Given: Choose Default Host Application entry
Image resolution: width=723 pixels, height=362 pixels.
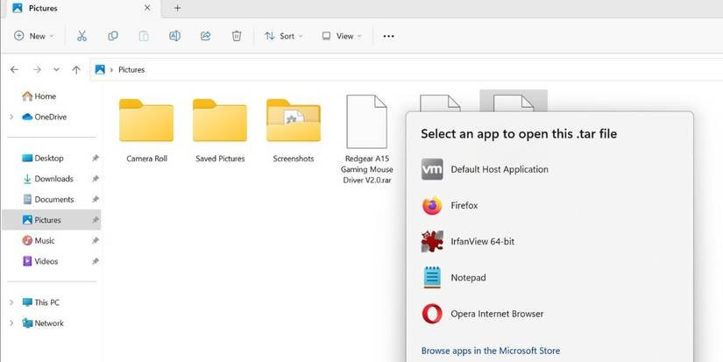Looking at the screenshot, I should pyautogui.click(x=499, y=169).
